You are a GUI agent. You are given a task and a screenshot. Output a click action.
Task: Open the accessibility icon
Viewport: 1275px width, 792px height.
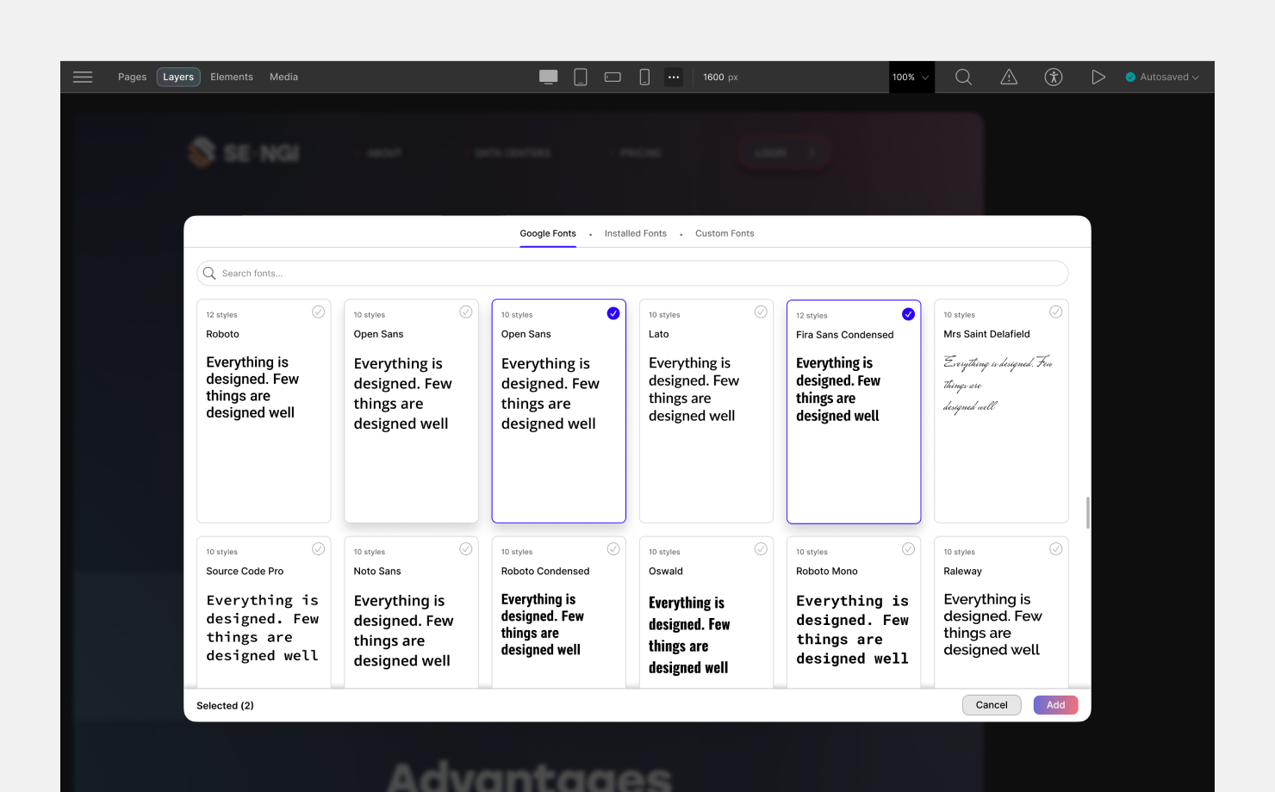[x=1054, y=77]
